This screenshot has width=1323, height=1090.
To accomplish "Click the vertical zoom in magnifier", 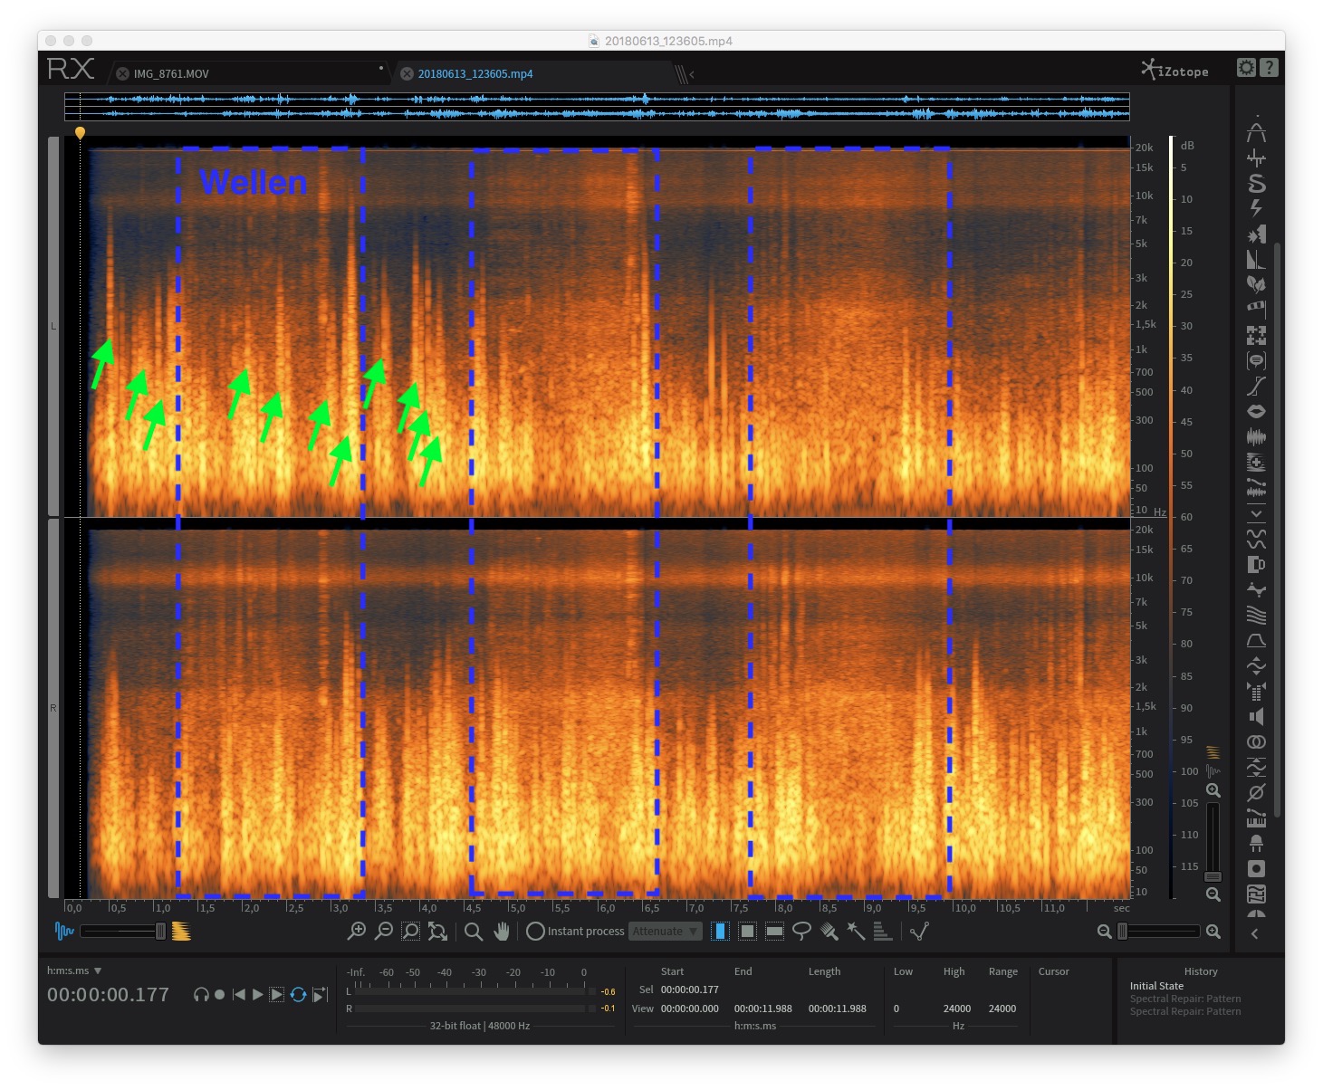I will tap(1213, 790).
